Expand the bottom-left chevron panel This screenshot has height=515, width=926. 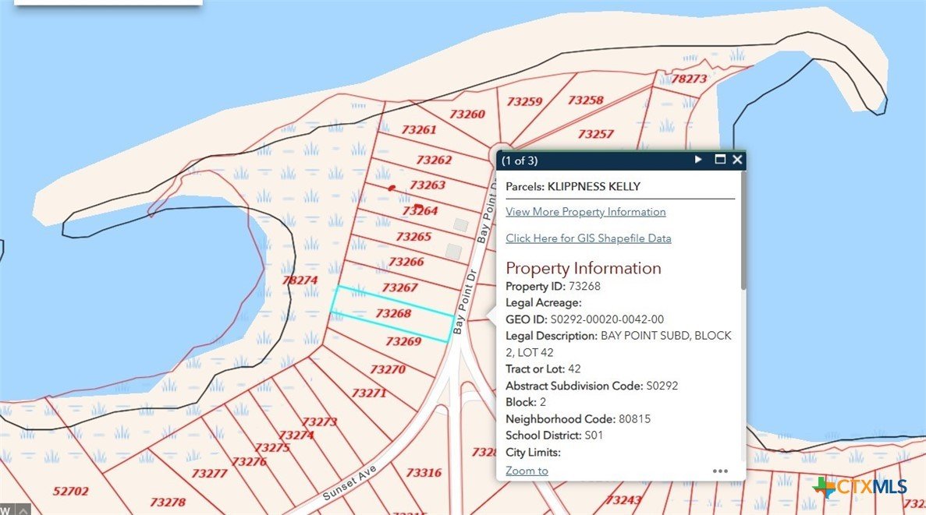click(23, 510)
